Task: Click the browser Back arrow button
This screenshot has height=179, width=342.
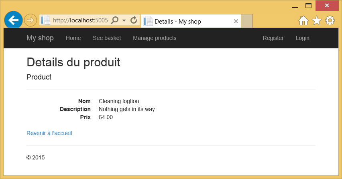Action: click(x=13, y=20)
